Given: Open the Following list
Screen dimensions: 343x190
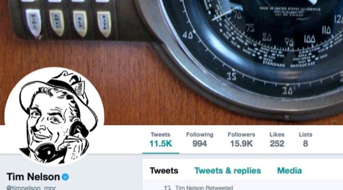Looking at the screenshot, I should (x=200, y=140).
